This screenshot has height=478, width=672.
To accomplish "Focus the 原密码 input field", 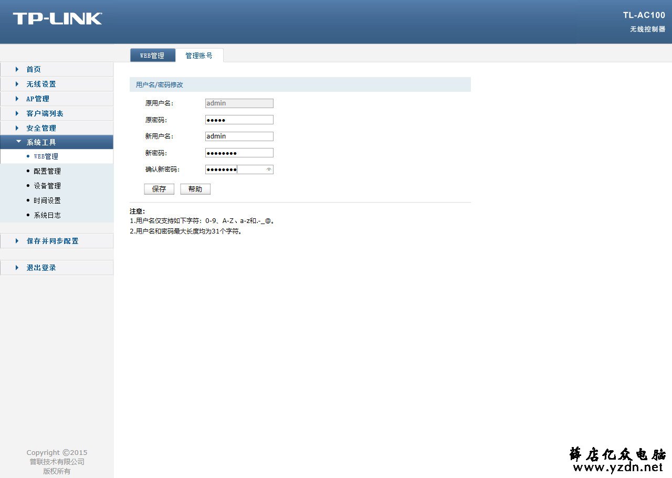I will coord(239,120).
